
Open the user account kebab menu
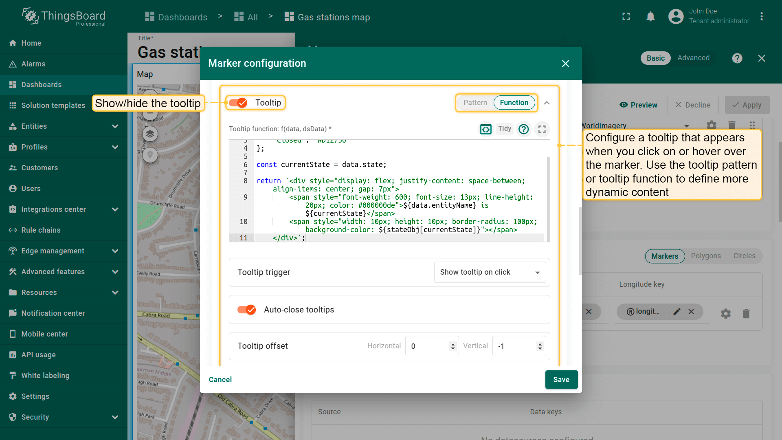(761, 17)
